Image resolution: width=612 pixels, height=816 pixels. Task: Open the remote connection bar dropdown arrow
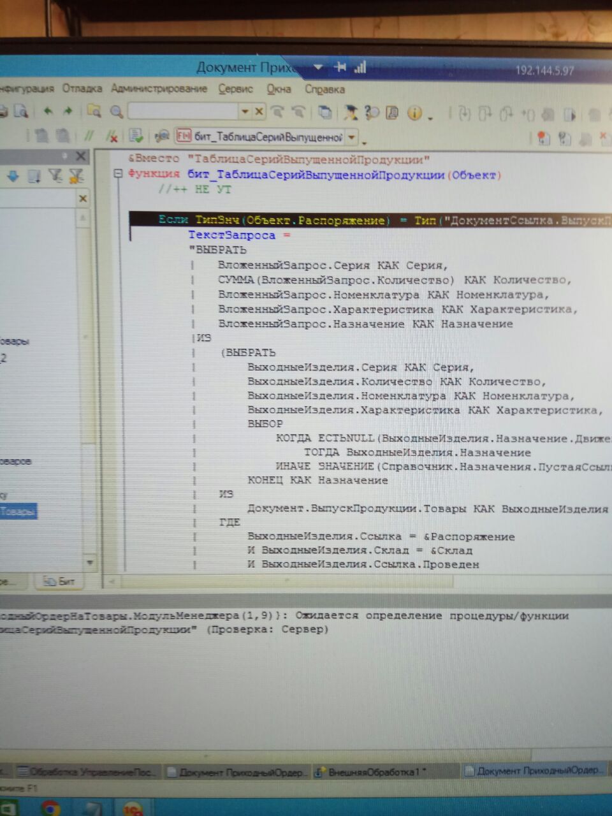[319, 66]
